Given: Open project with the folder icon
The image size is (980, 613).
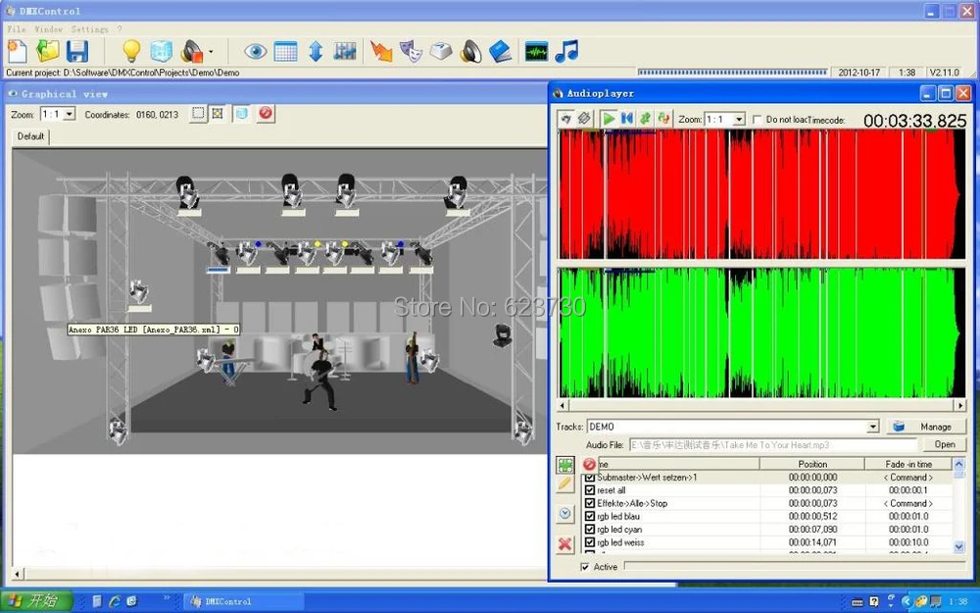Looking at the screenshot, I should point(48,51).
